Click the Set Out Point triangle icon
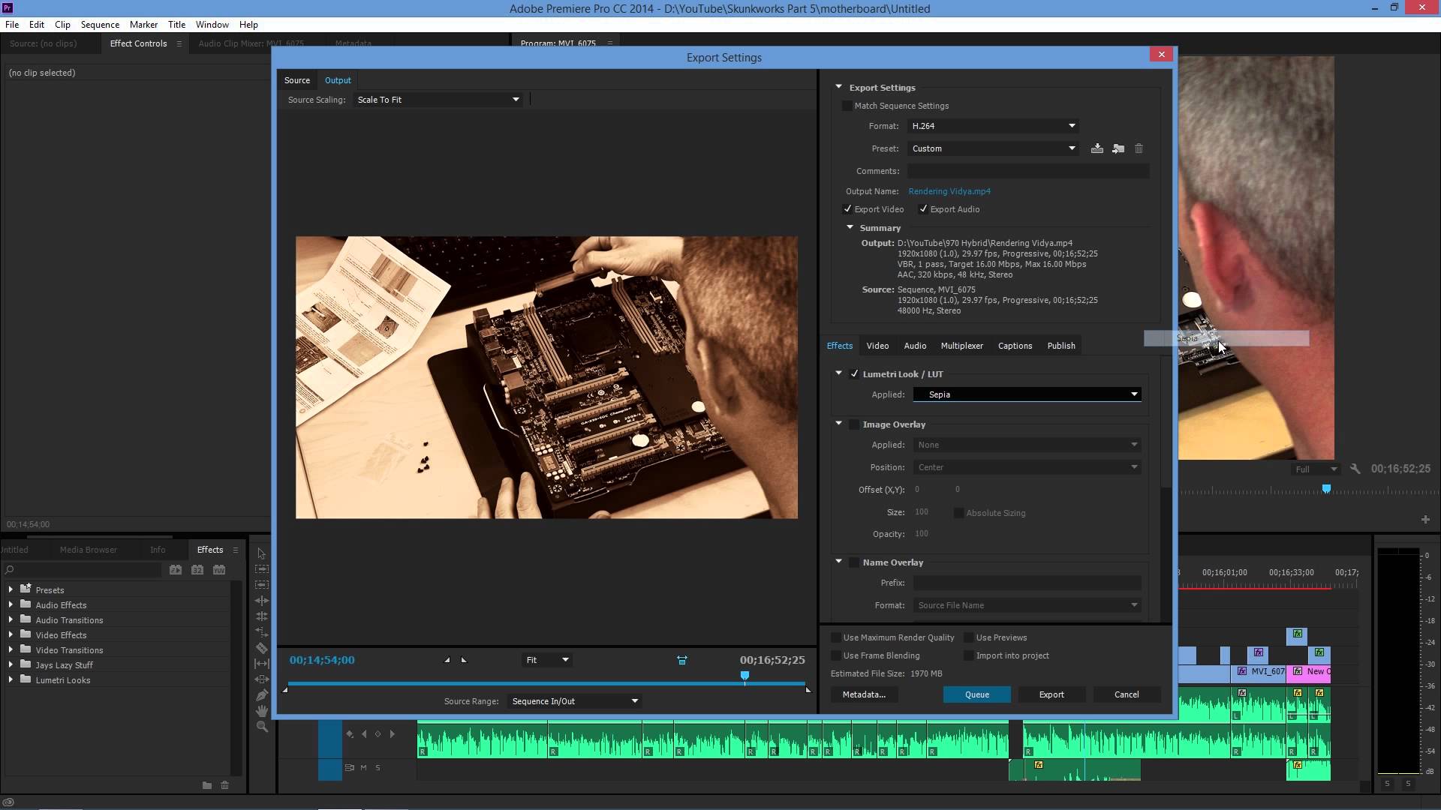This screenshot has width=1441, height=810. [x=464, y=660]
